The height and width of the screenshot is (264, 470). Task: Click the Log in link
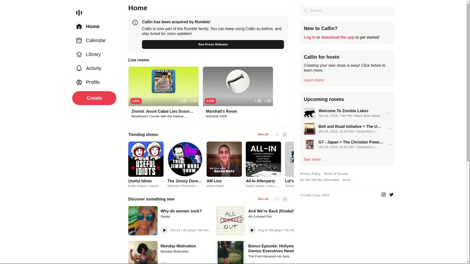click(x=310, y=37)
